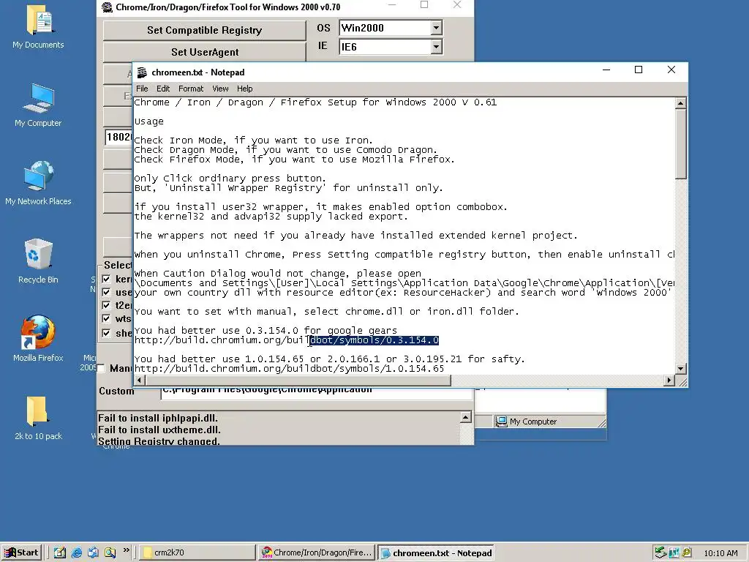Click Notepad horizontal scrollbar right arrow
Image resolution: width=749 pixels, height=562 pixels.
669,381
